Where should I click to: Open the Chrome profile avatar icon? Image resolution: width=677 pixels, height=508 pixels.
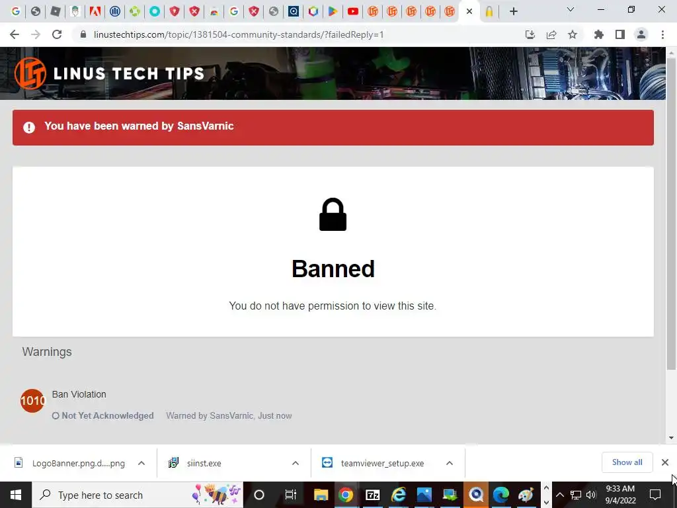[641, 34]
